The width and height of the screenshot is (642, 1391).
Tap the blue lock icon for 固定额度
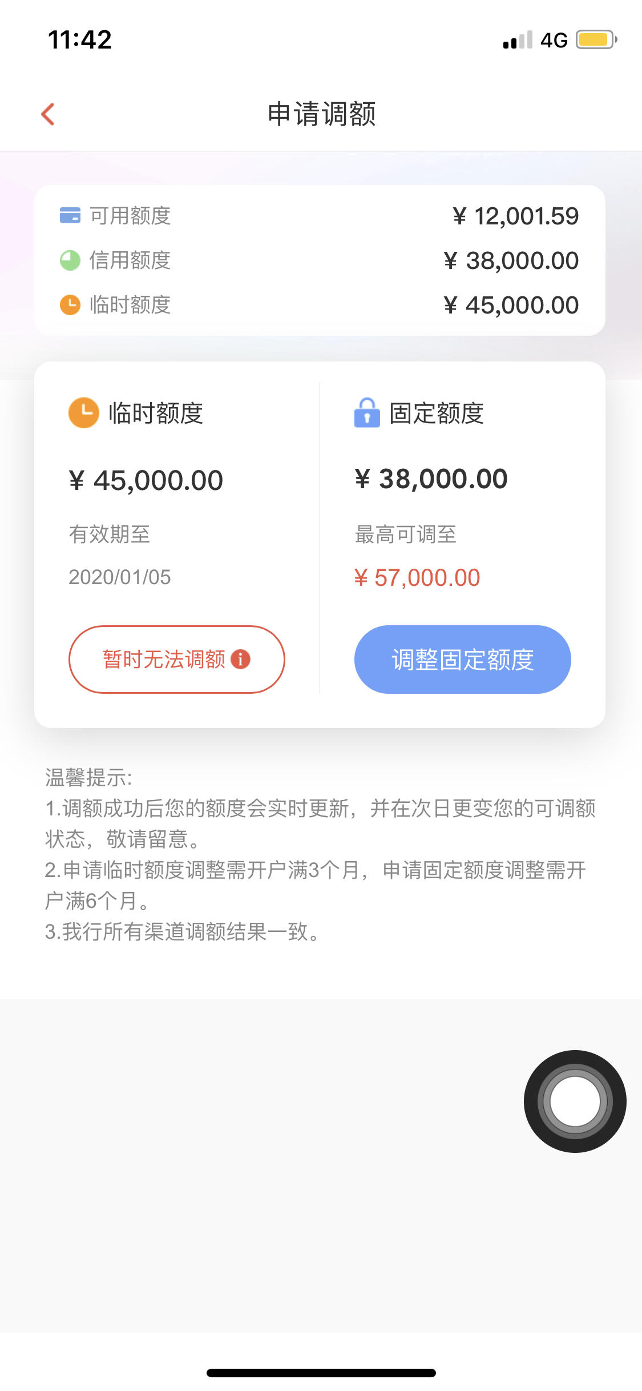(x=367, y=412)
